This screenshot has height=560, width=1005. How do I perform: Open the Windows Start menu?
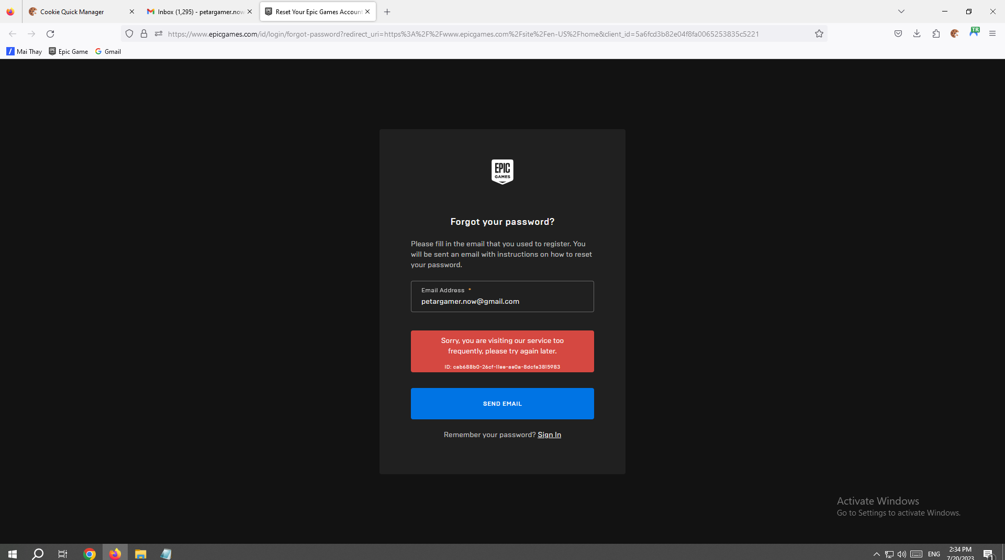pos(13,553)
